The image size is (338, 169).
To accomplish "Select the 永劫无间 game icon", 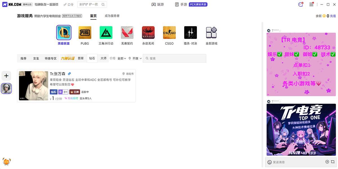I will coord(148,32).
